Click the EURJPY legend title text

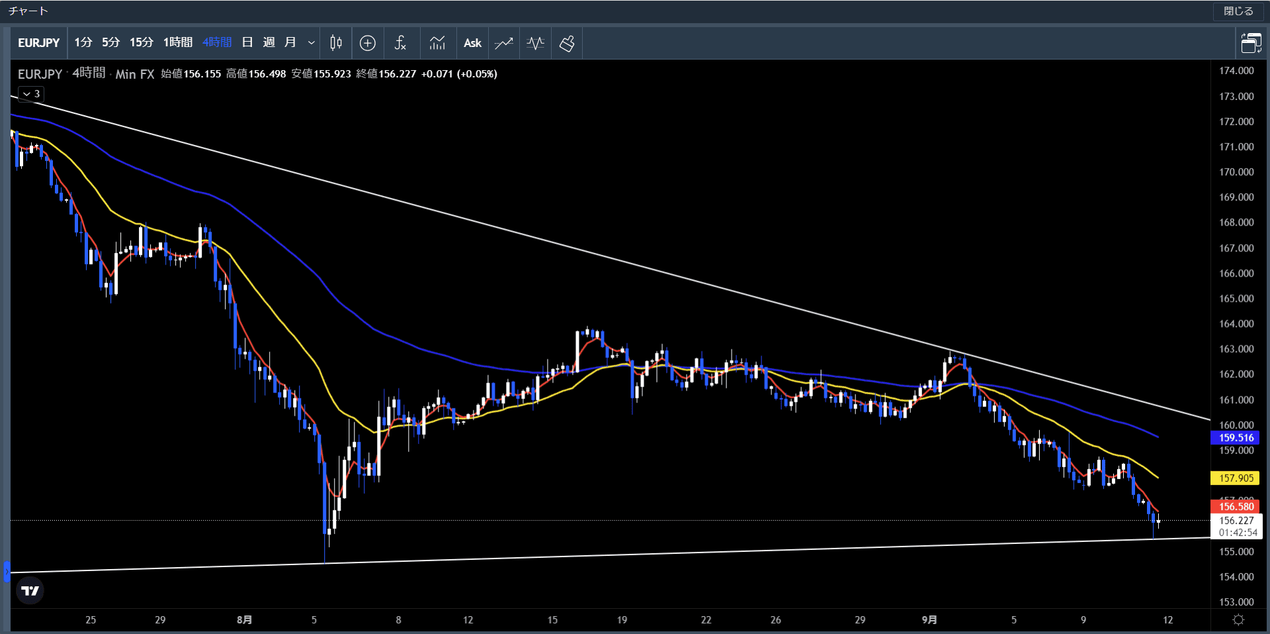click(x=40, y=74)
